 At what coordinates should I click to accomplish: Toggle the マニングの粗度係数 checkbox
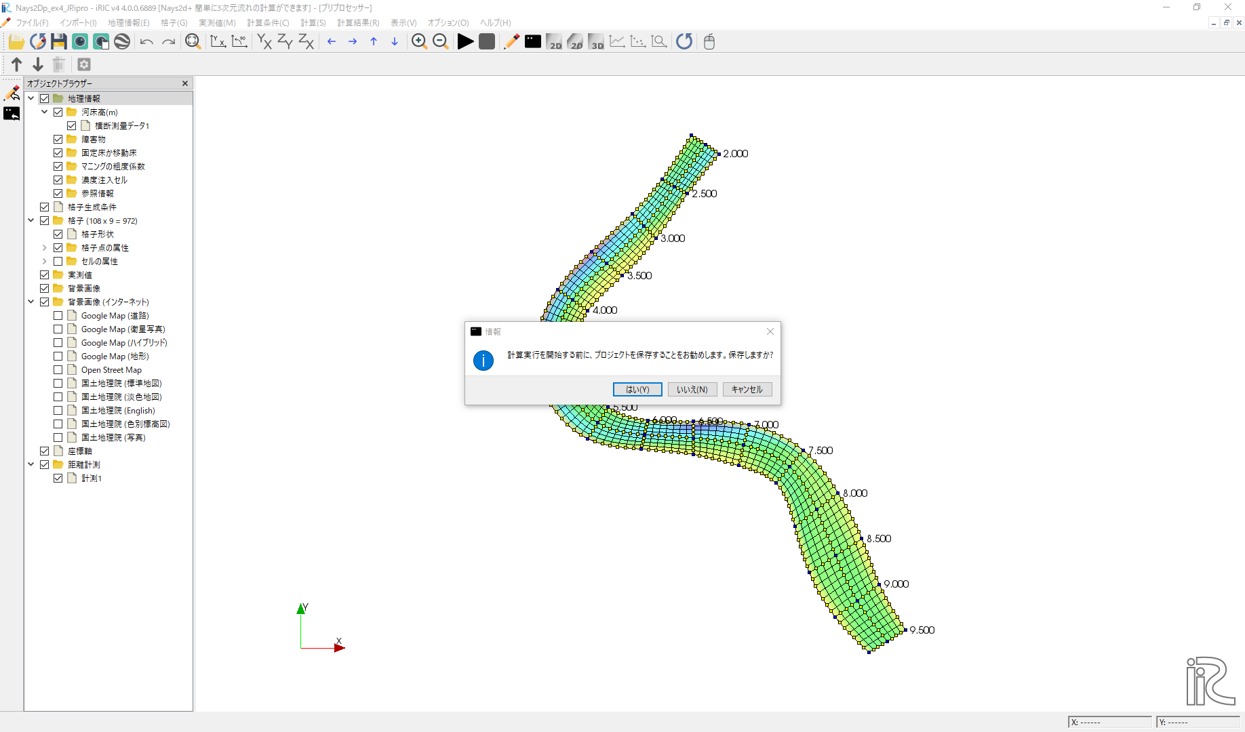(58, 167)
